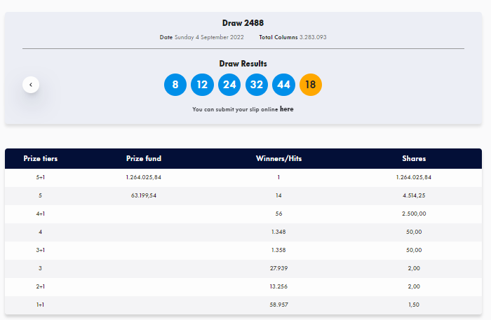Click the 'Shares' column header
This screenshot has height=320, width=491.
pos(414,159)
